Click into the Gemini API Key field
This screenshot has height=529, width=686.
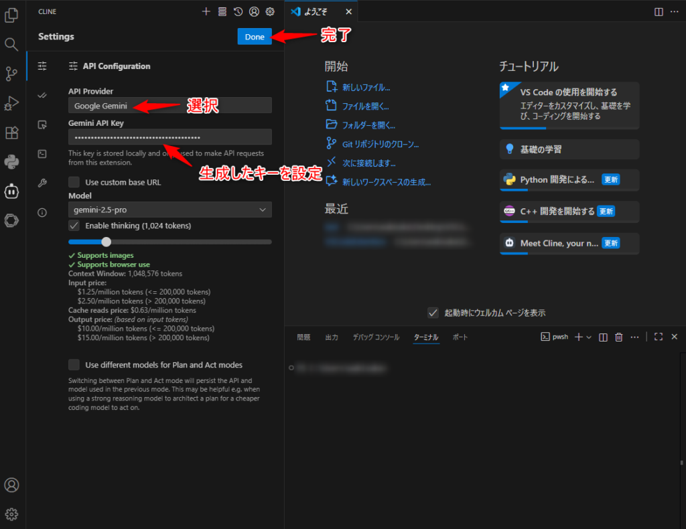coord(170,137)
